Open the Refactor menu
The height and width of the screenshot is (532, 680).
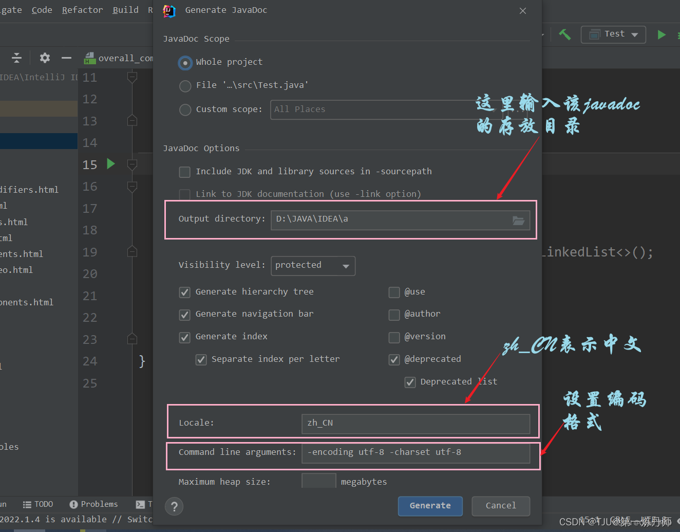pos(83,10)
